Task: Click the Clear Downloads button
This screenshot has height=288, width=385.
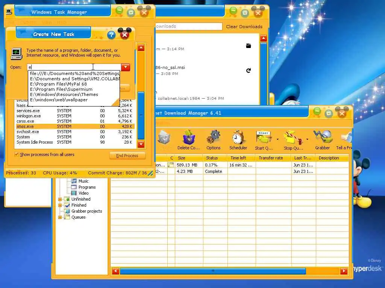Action: click(x=244, y=27)
